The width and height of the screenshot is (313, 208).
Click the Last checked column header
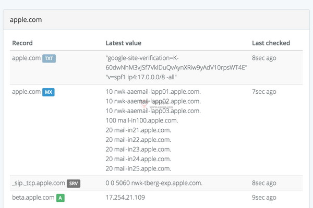pyautogui.click(x=271, y=43)
